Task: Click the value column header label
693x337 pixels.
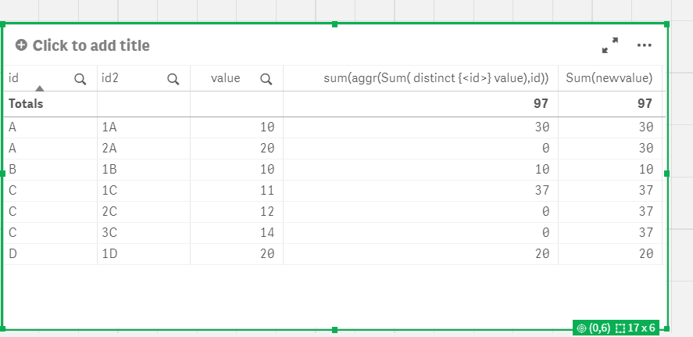Action: (x=225, y=78)
